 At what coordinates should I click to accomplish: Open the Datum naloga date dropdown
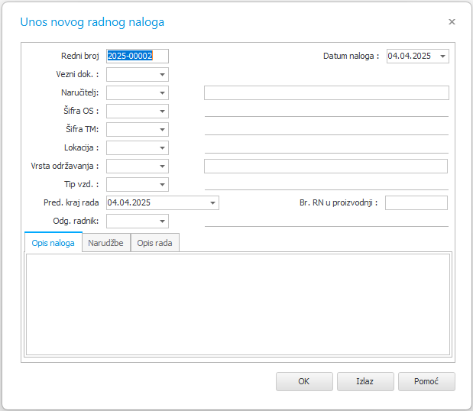(x=442, y=56)
